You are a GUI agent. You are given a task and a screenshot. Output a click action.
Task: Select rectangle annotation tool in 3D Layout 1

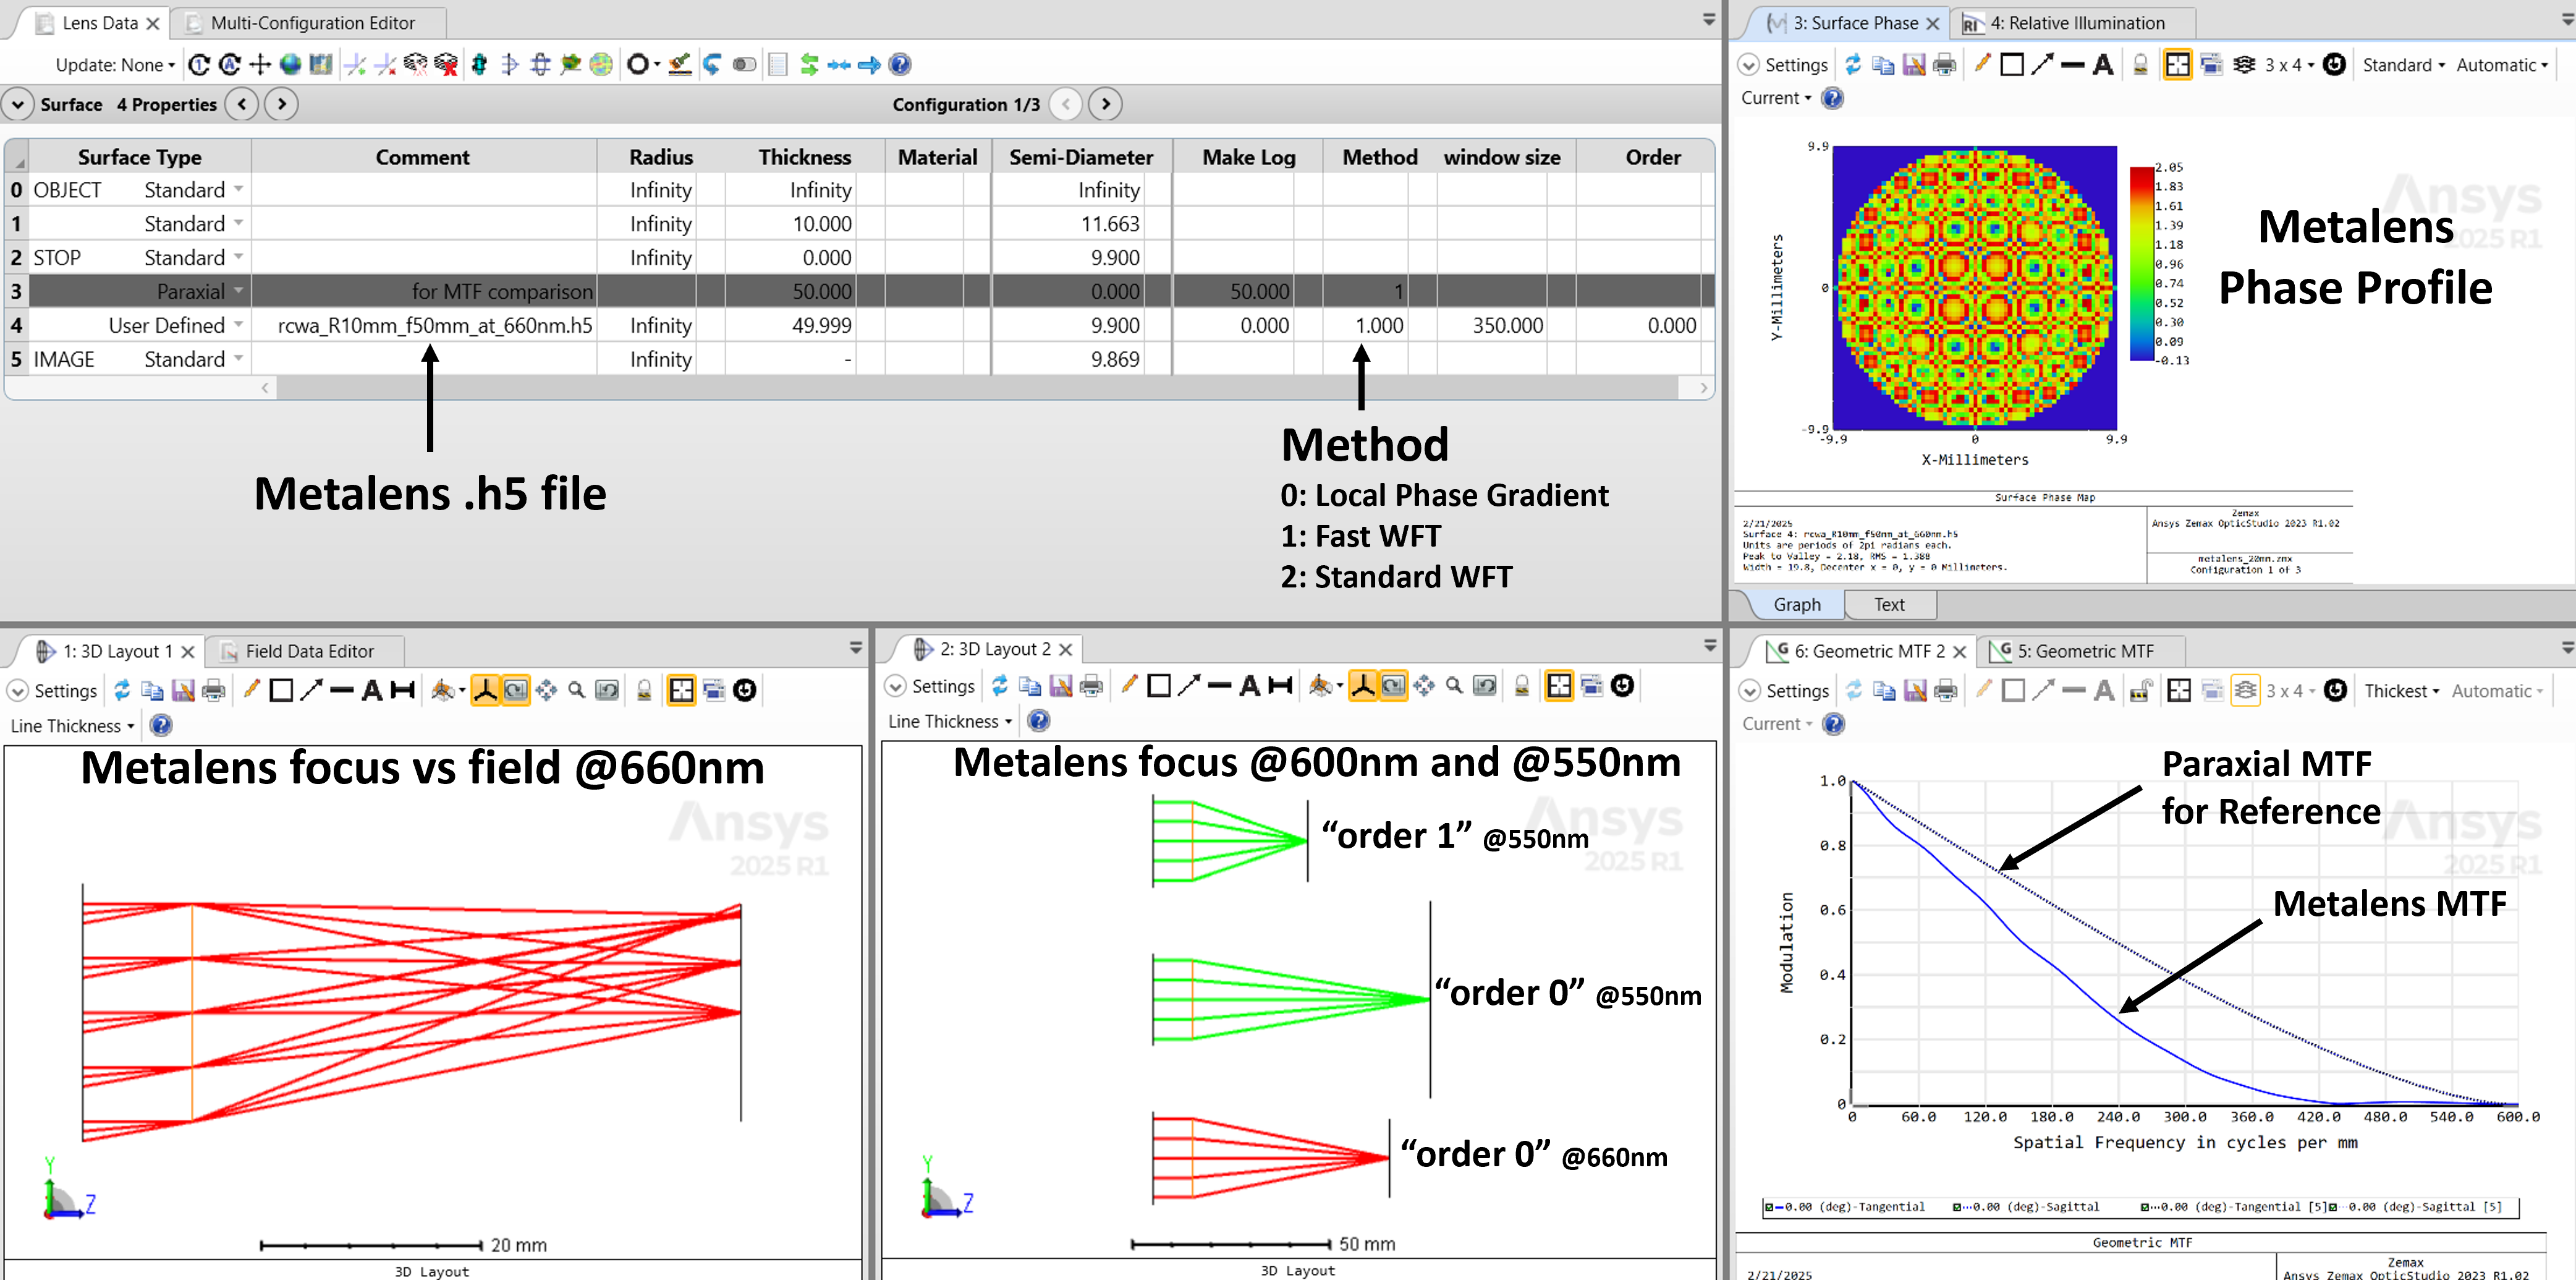(x=281, y=691)
